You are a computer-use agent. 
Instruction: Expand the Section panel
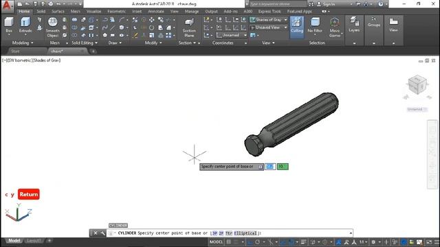pyautogui.click(x=187, y=43)
